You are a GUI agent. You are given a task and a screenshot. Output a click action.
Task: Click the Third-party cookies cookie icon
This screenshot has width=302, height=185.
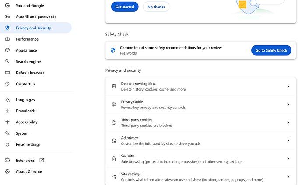(x=114, y=123)
